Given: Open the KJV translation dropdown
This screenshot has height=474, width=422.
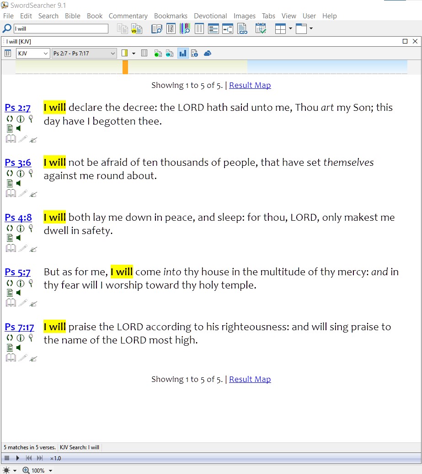Looking at the screenshot, I should pyautogui.click(x=33, y=54).
